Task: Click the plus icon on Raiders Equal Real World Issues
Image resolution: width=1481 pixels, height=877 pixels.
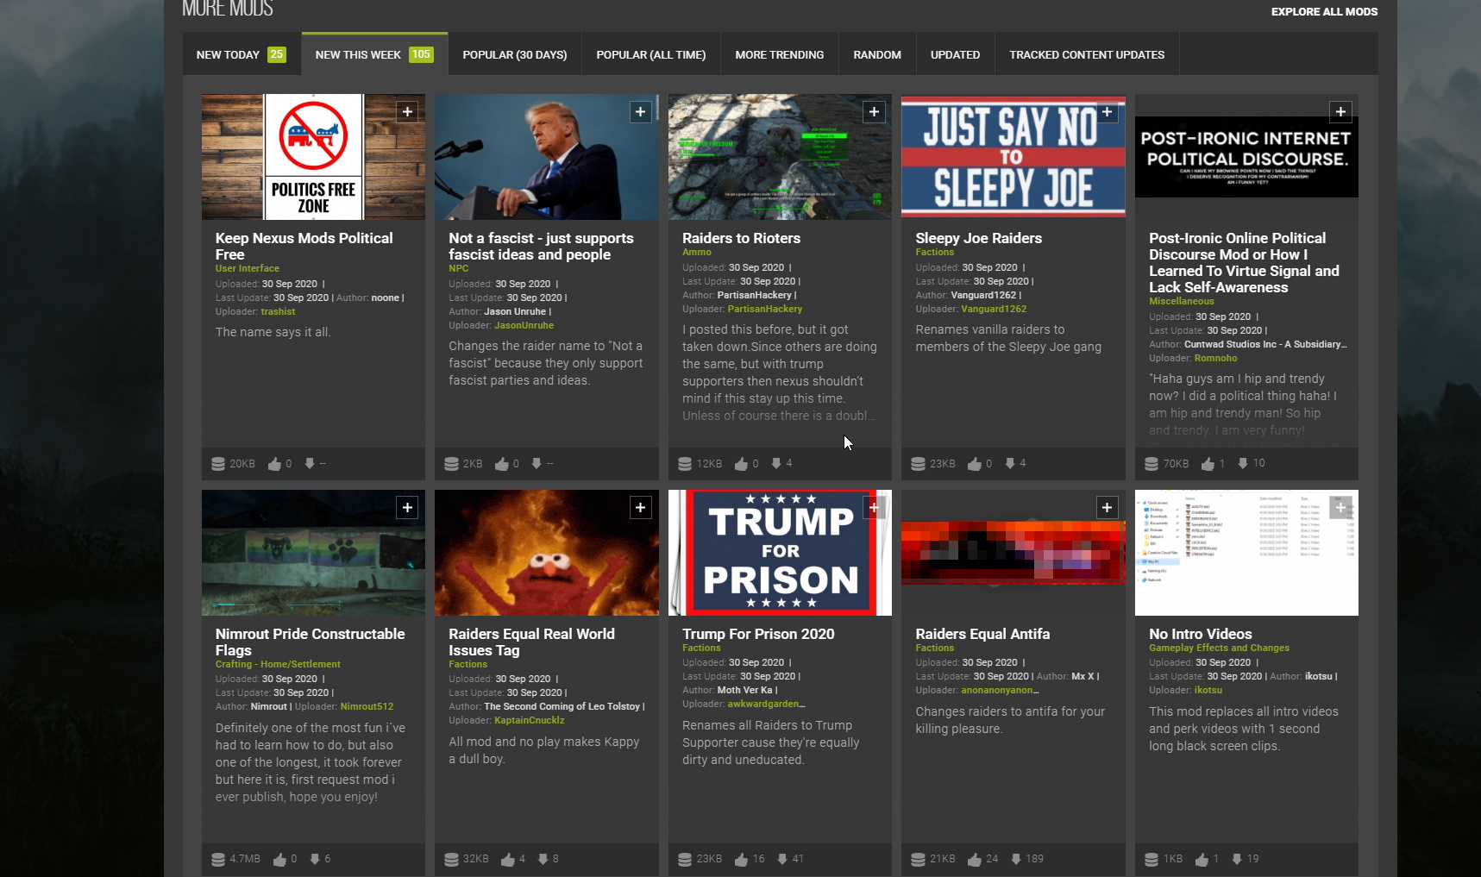Action: tap(640, 508)
